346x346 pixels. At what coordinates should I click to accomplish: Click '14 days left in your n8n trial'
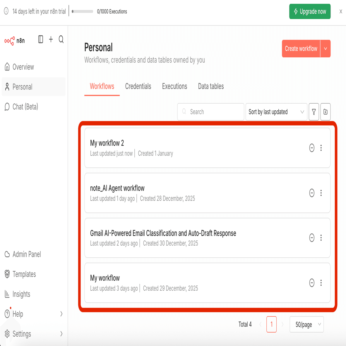39,11
